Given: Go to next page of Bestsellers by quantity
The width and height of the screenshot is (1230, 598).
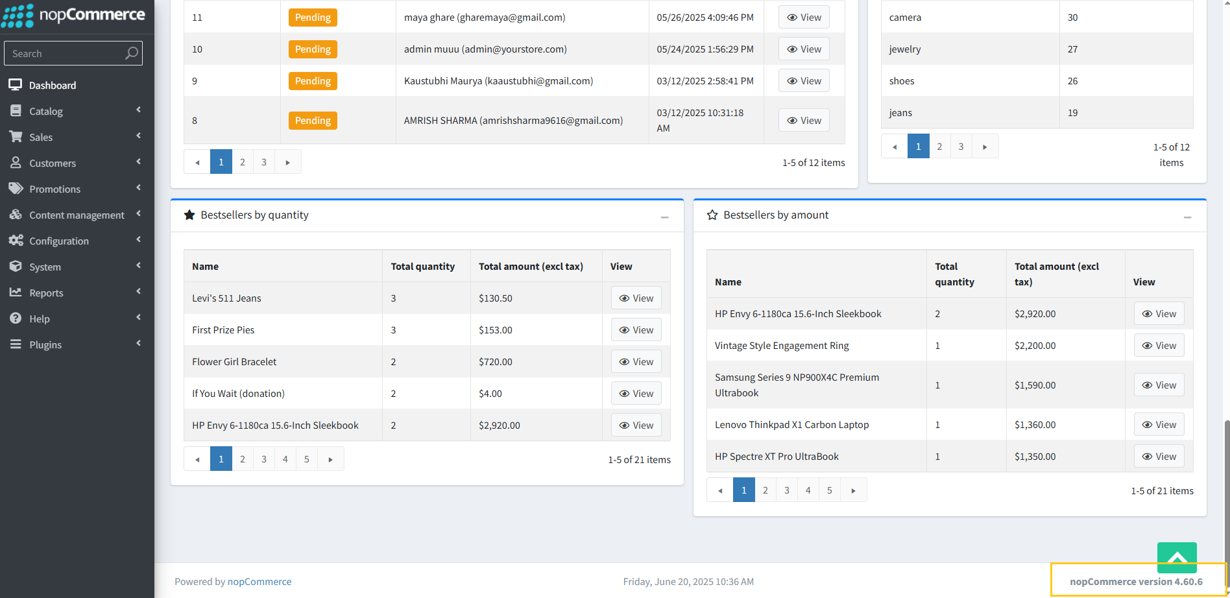Looking at the screenshot, I should coord(331,459).
